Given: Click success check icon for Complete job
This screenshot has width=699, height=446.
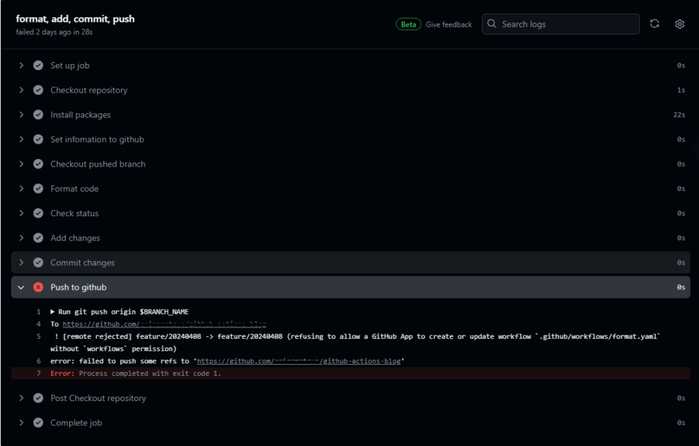Looking at the screenshot, I should [x=38, y=423].
